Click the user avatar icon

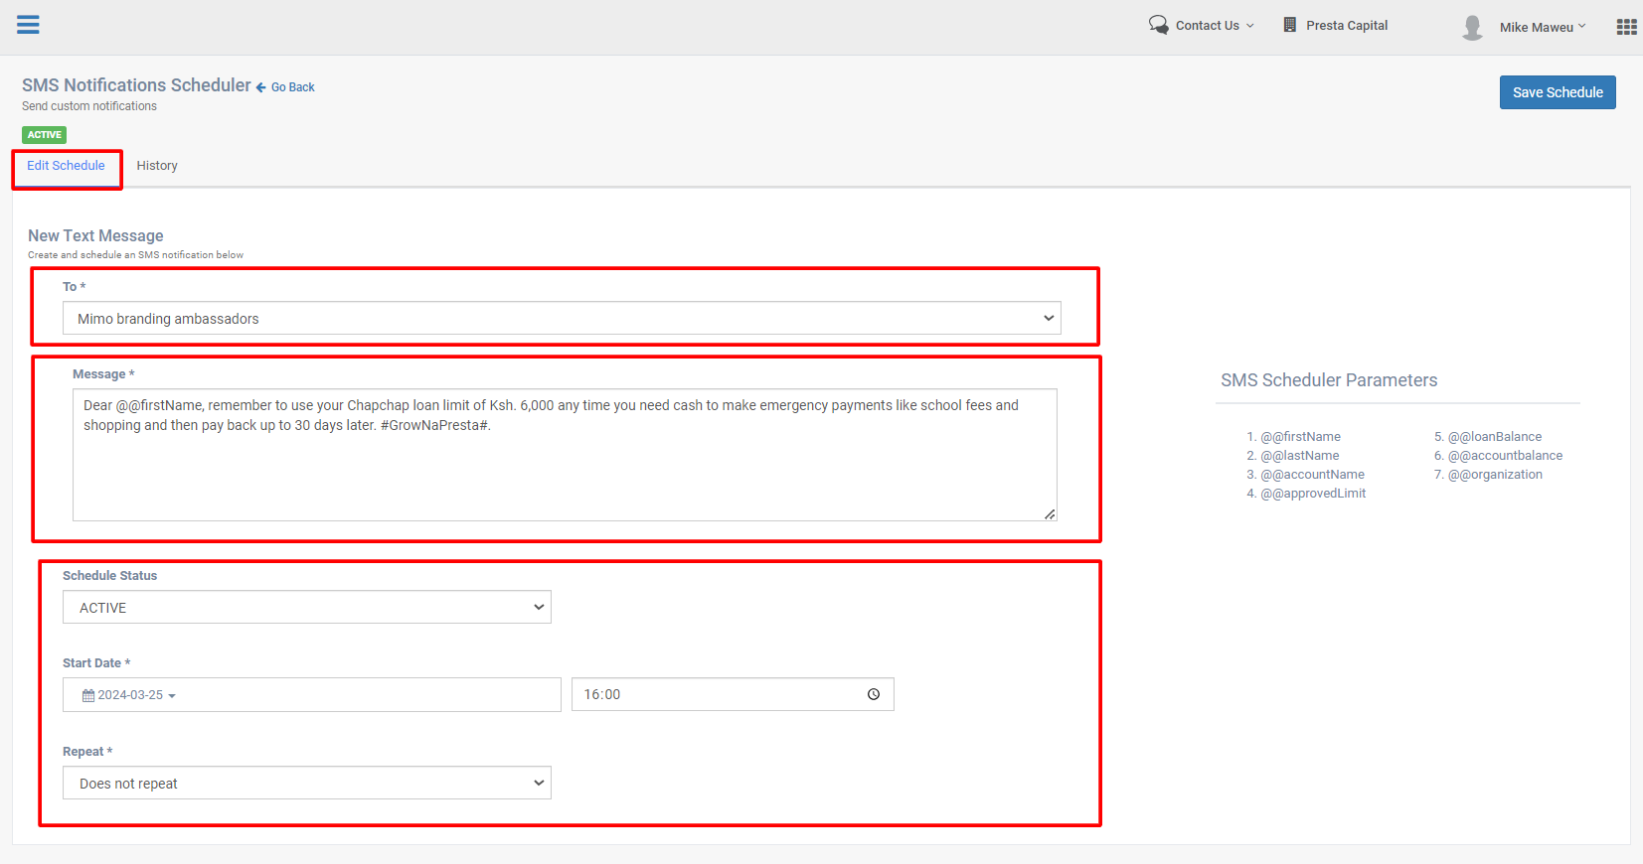click(x=1472, y=27)
